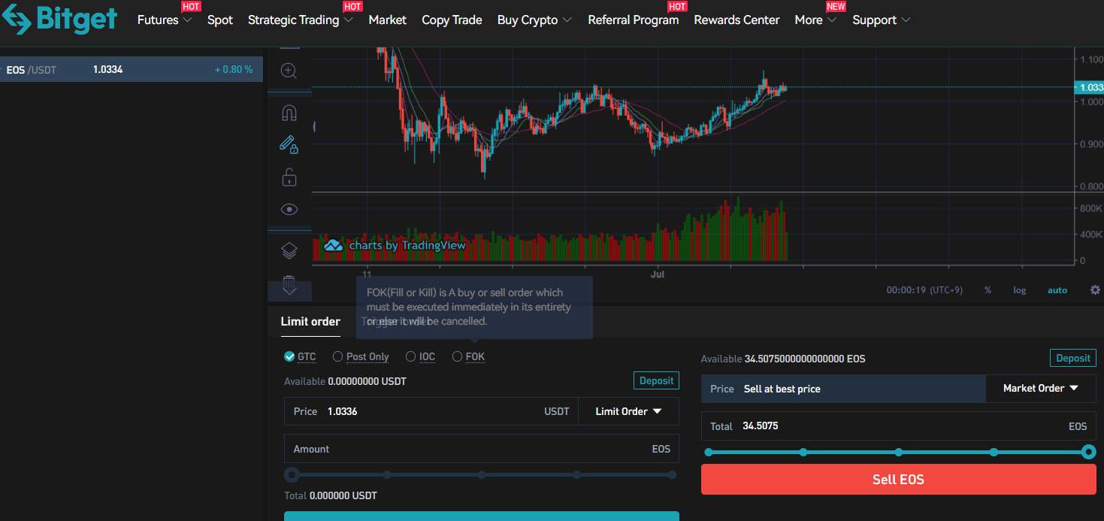
Task: Click the +0.80 % change value
Action: pos(234,70)
